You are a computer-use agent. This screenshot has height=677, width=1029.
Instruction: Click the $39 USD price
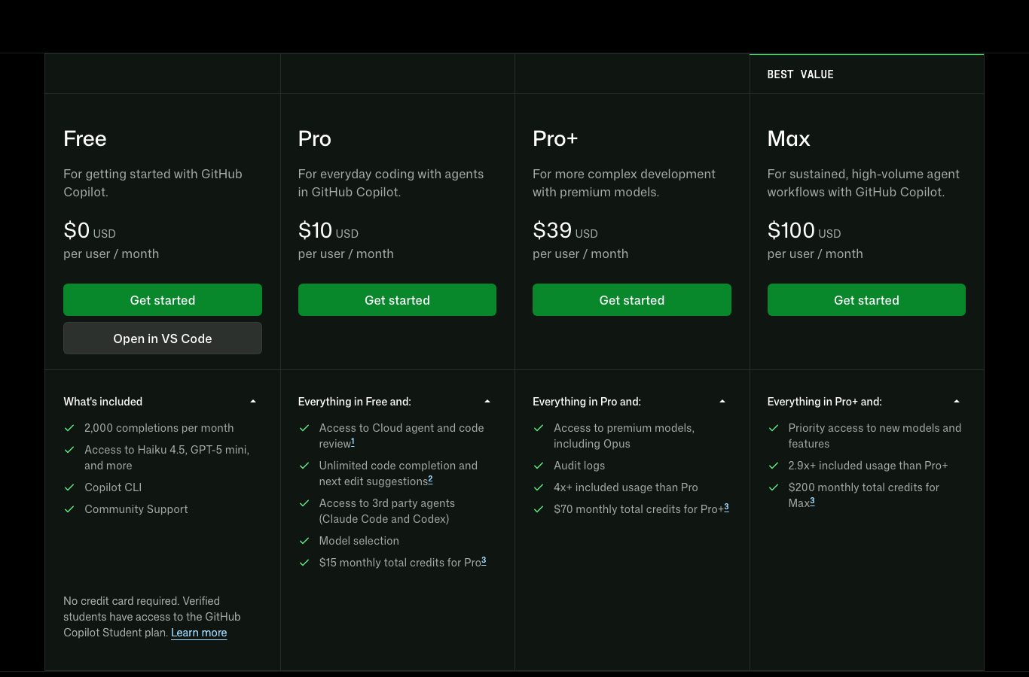(565, 230)
